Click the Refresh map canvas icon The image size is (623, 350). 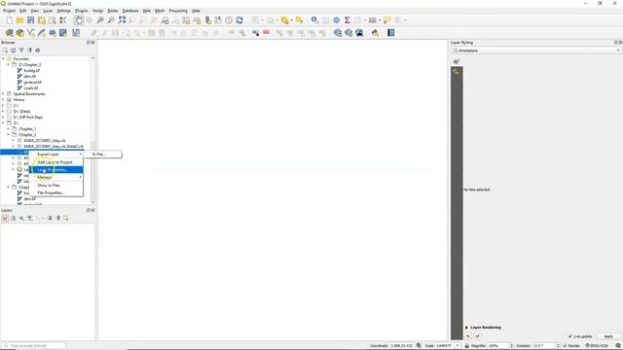[x=239, y=20]
